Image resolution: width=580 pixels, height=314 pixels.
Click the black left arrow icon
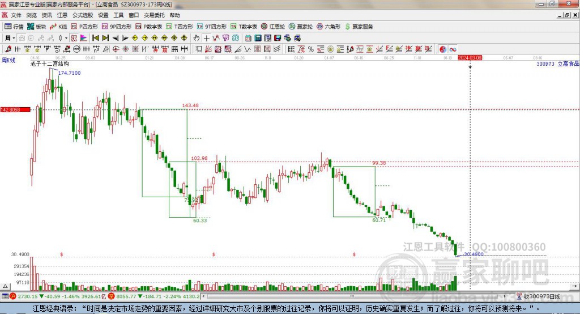[116, 38]
